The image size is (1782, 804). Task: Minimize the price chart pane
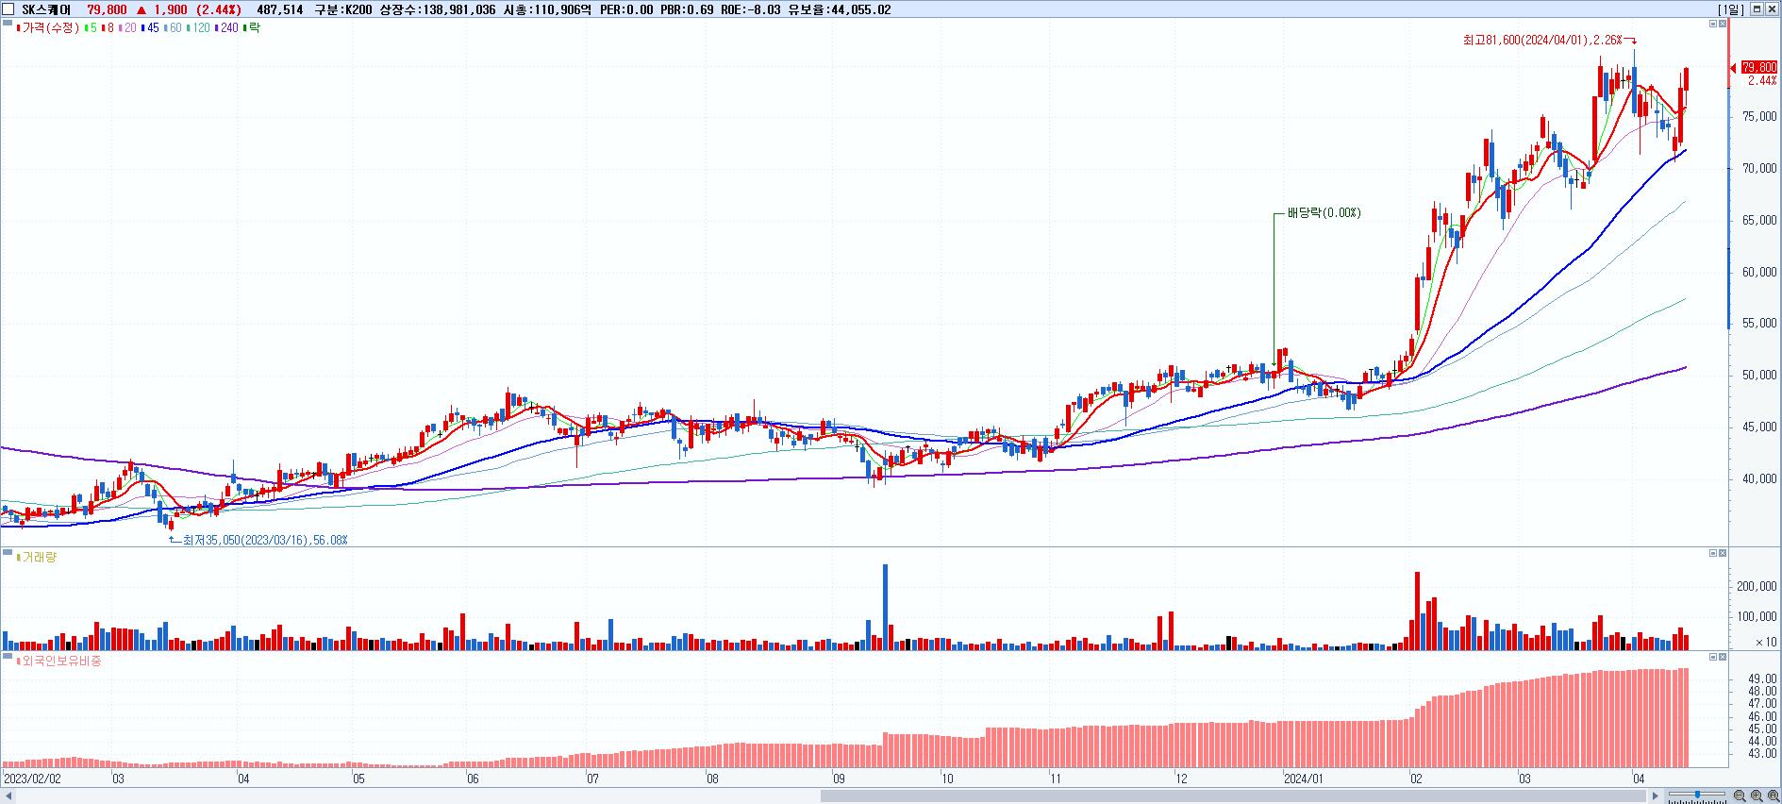(x=1713, y=24)
